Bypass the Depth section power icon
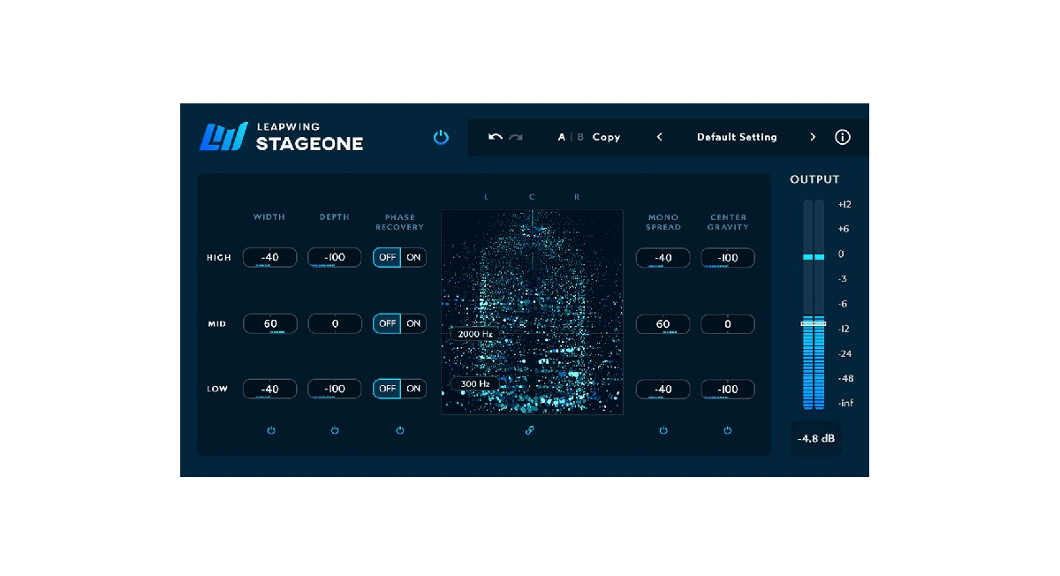Image resolution: width=1060 pixels, height=576 pixels. [335, 430]
